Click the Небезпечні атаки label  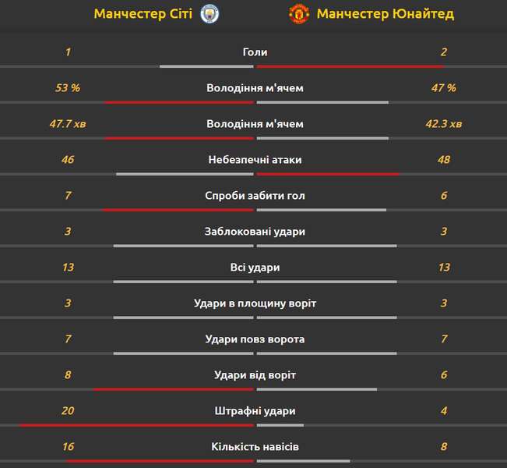(255, 160)
